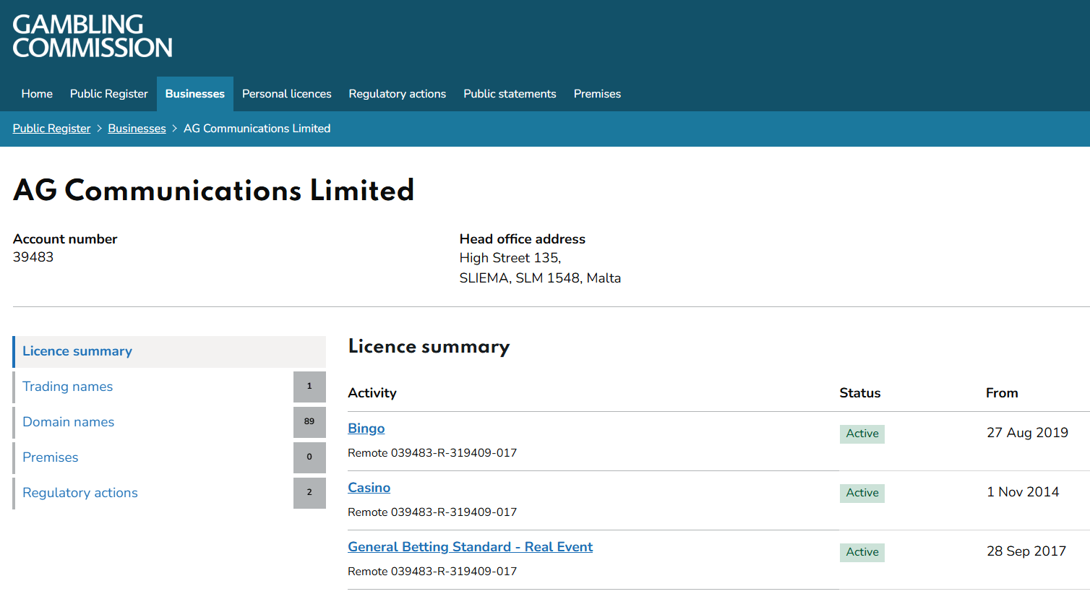Screen dimensions: 1090x607
Task: Open the Public statements navigation item
Action: pos(510,94)
